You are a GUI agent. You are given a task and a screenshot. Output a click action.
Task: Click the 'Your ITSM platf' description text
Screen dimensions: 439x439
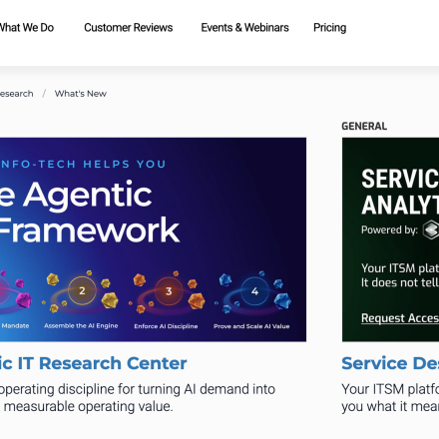click(x=390, y=398)
